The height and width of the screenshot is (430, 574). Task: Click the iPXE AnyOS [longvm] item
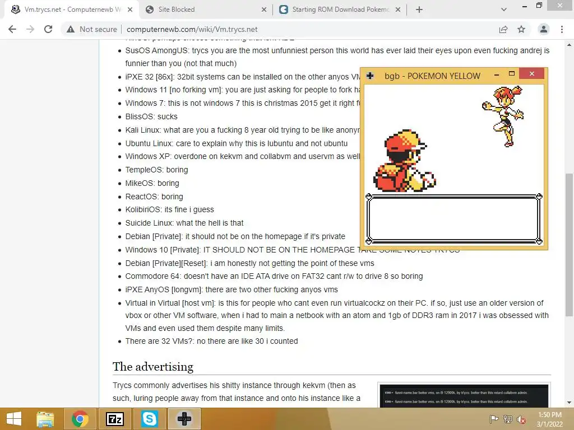click(x=232, y=289)
